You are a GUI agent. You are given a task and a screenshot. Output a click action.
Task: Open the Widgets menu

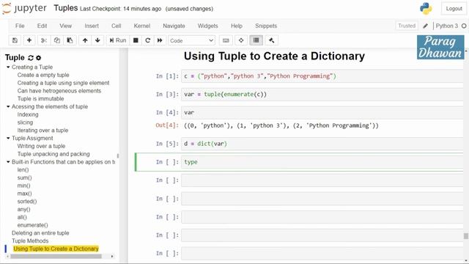[207, 26]
